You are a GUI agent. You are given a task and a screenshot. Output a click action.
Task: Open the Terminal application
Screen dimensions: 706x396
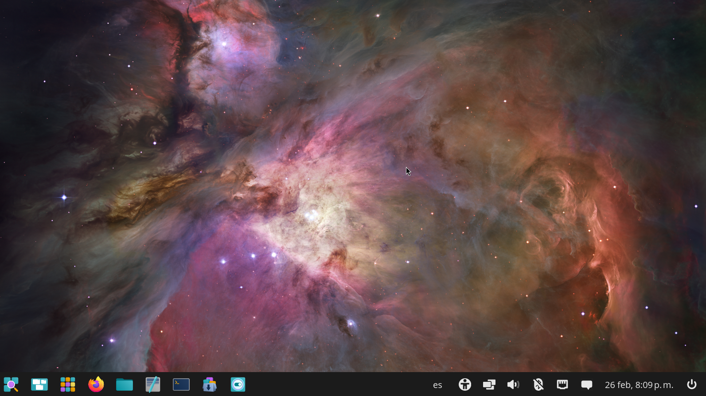pos(181,384)
